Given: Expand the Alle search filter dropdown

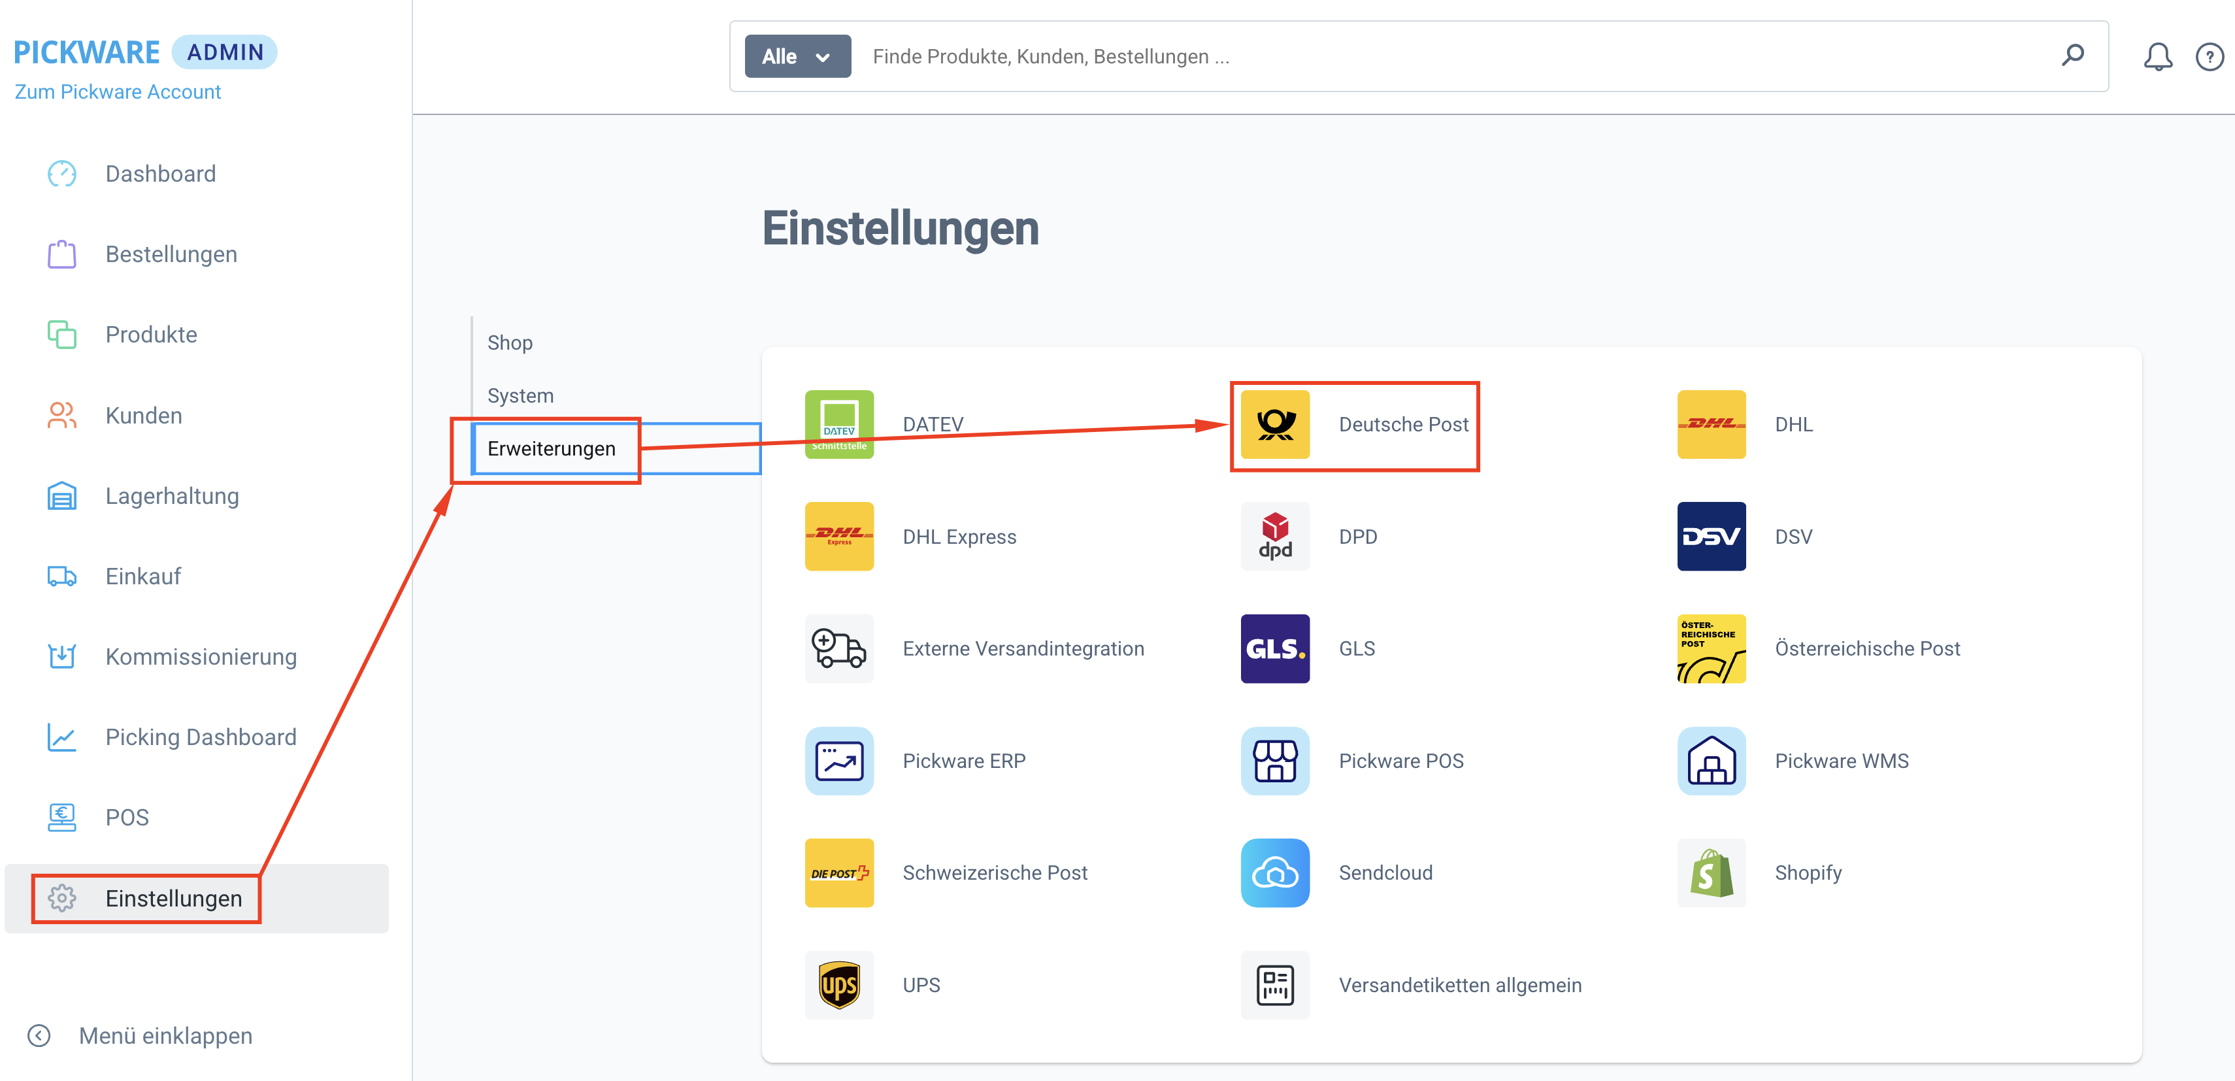Looking at the screenshot, I should 797,56.
